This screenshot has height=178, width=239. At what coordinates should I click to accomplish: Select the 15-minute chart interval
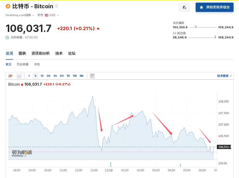pos(42,76)
